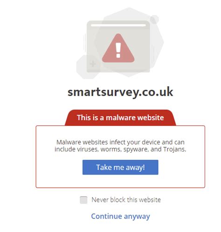Click the white address bar in illustration

pos(118,25)
